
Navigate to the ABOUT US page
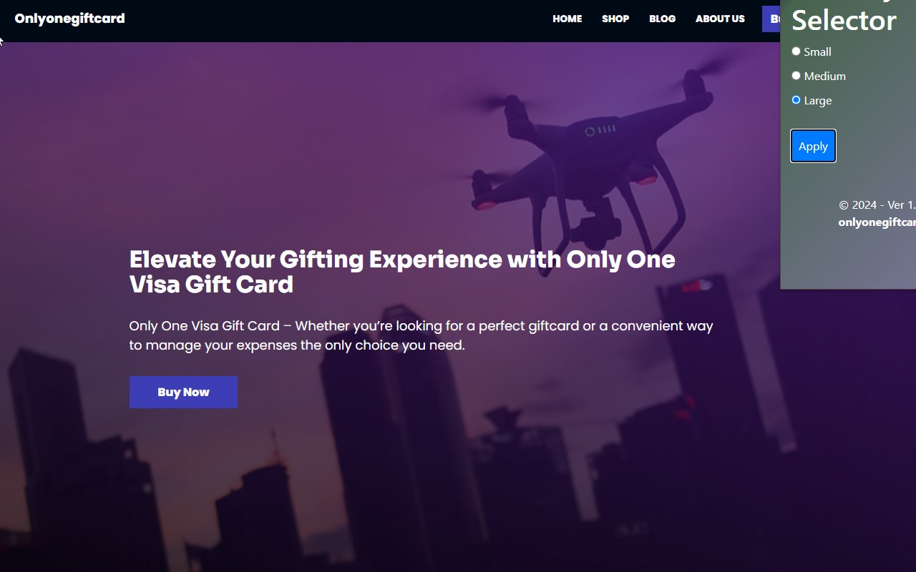tap(720, 19)
